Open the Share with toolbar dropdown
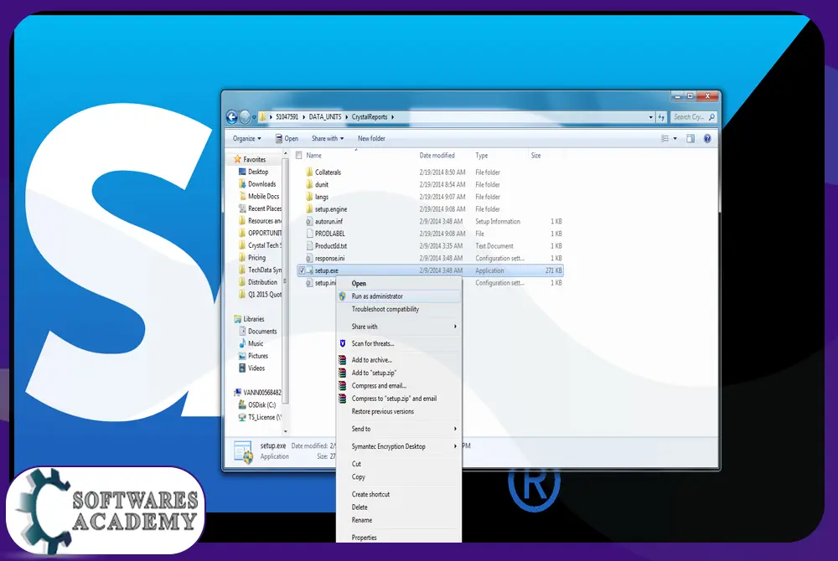 pyautogui.click(x=328, y=139)
